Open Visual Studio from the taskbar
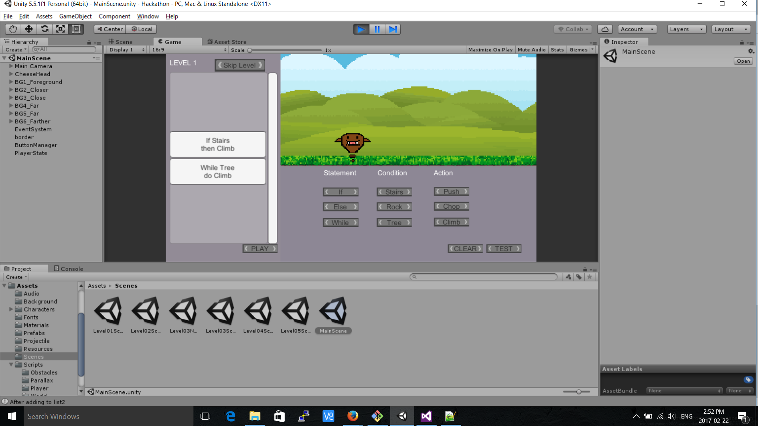 click(426, 416)
